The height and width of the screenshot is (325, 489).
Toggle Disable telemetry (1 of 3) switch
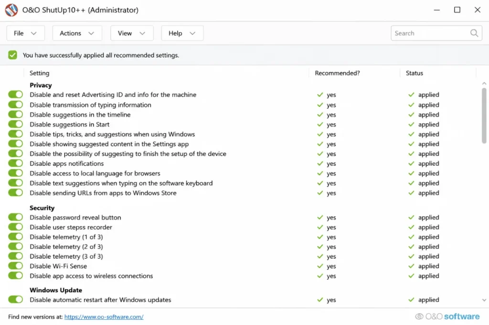[x=16, y=236]
